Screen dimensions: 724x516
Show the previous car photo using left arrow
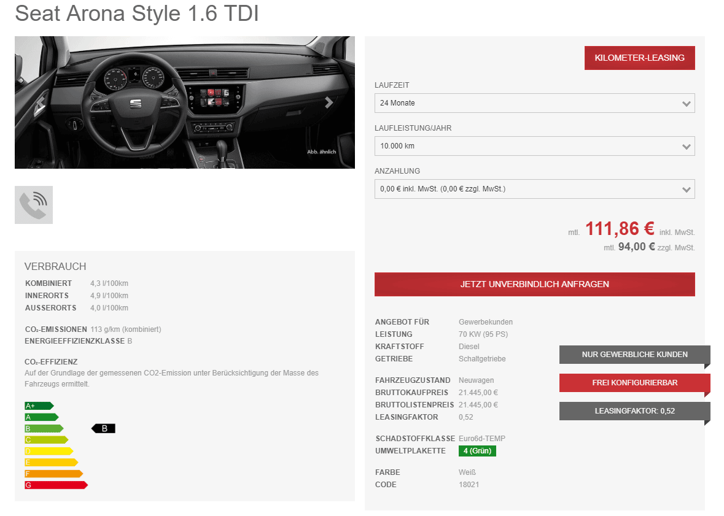click(x=41, y=102)
